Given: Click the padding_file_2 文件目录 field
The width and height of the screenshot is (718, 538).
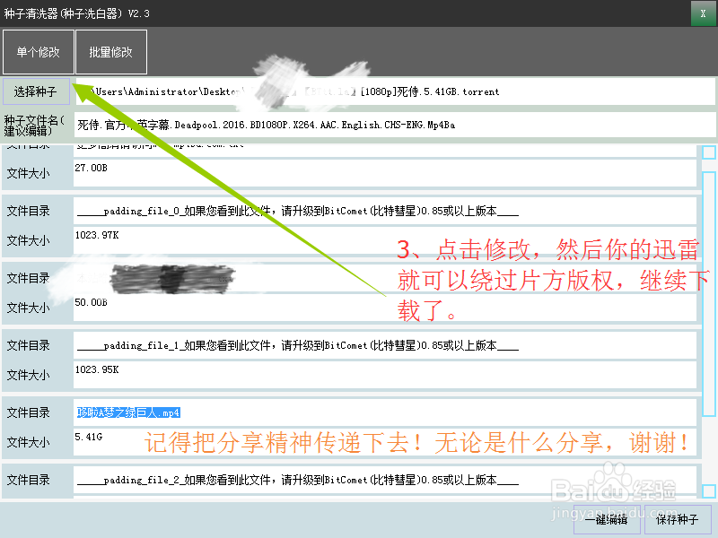Looking at the screenshot, I should pyautogui.click(x=385, y=480).
